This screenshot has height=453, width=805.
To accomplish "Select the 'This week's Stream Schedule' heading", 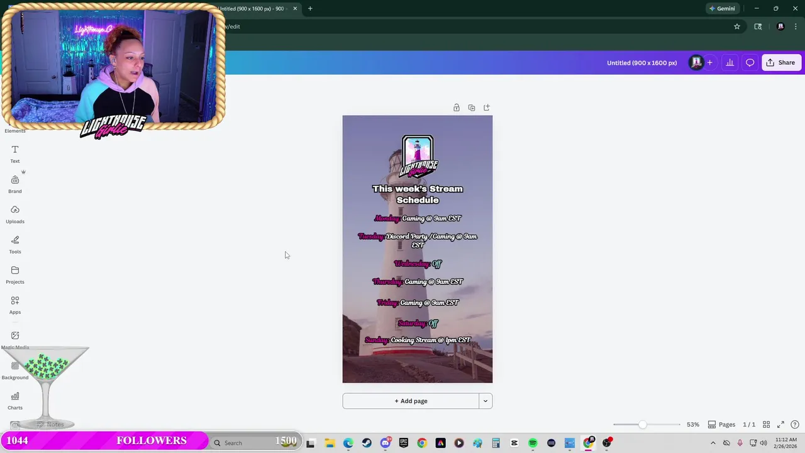I will (418, 194).
